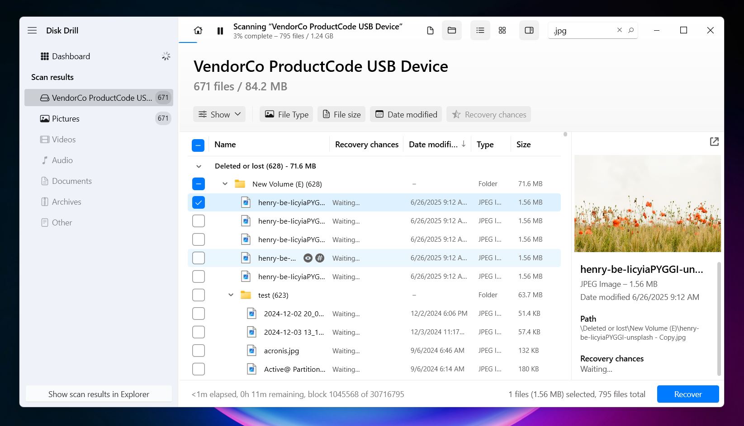This screenshot has height=426, width=744.
Task: Click the file list scrollbar
Action: pyautogui.click(x=565, y=134)
